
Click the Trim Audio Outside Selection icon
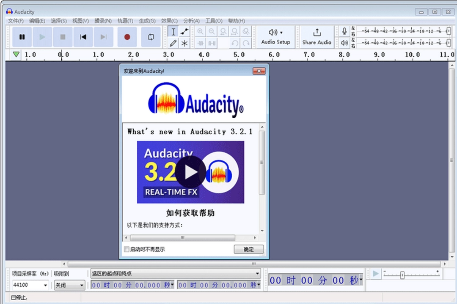(200, 43)
